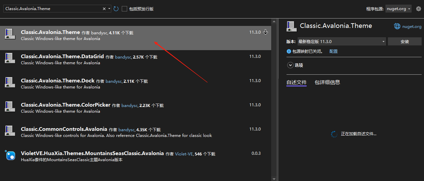Click the 安装 install button
The height and width of the screenshot is (181, 424).
click(x=405, y=41)
